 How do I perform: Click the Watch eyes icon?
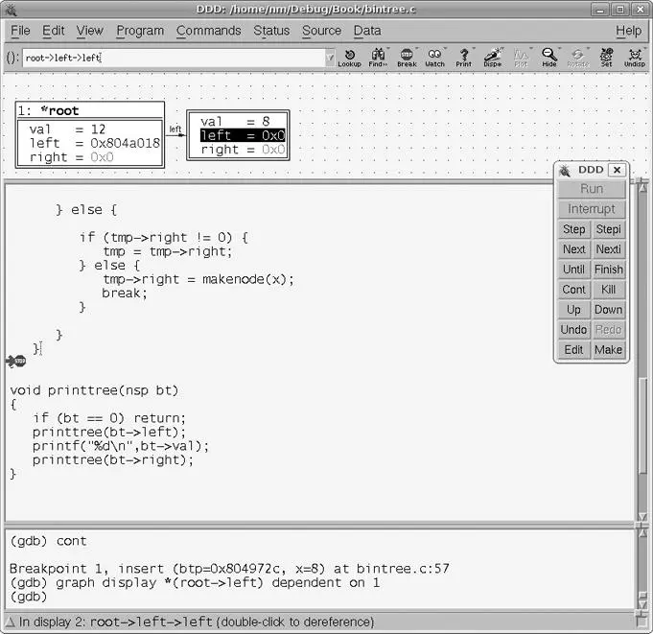434,58
